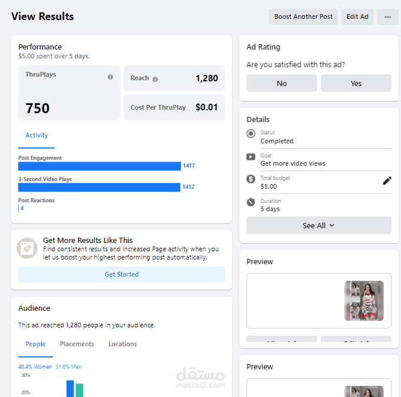This screenshot has height=397, width=401.
Task: Click the $0.01 Cost Per ThruPlay value
Action: click(206, 107)
